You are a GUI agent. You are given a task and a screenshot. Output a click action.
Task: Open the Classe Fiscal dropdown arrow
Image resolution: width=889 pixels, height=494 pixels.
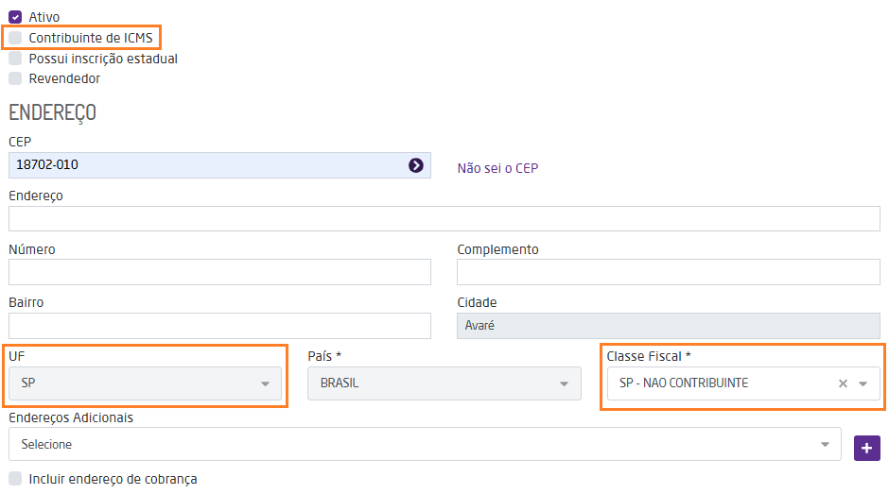863,383
